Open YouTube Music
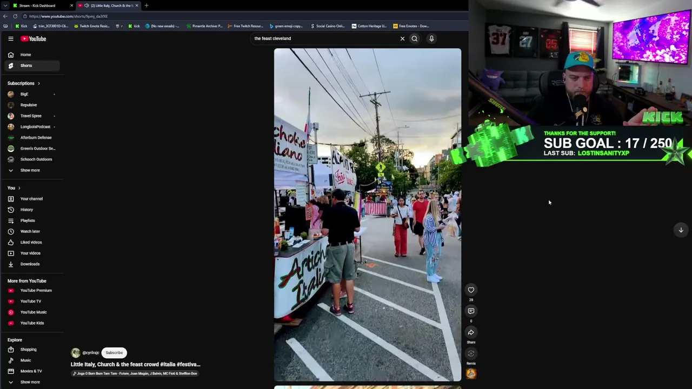 [32, 312]
